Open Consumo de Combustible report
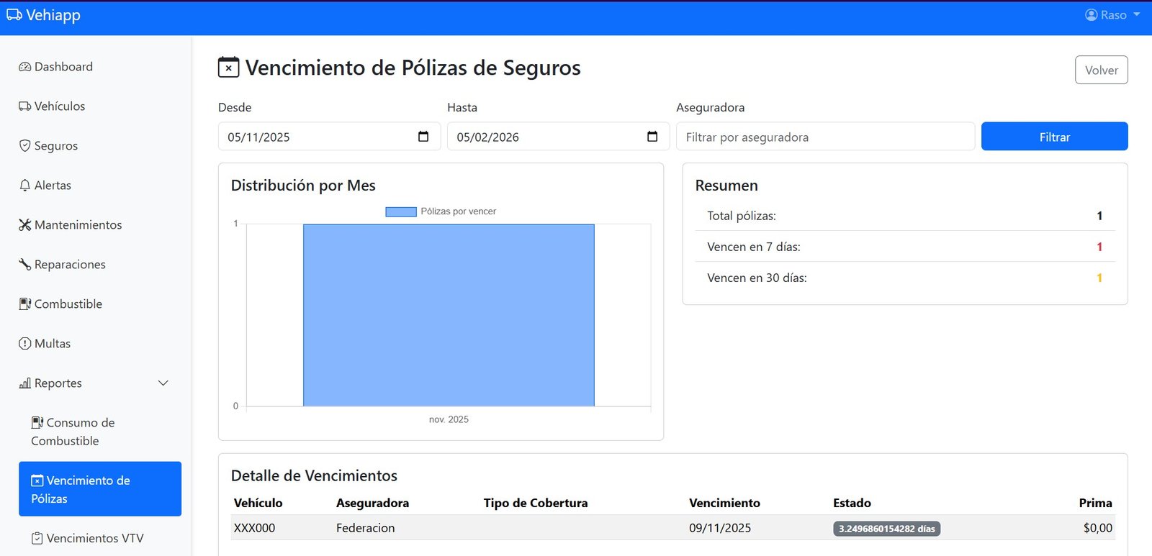Viewport: 1152px width, 556px height. (x=100, y=432)
